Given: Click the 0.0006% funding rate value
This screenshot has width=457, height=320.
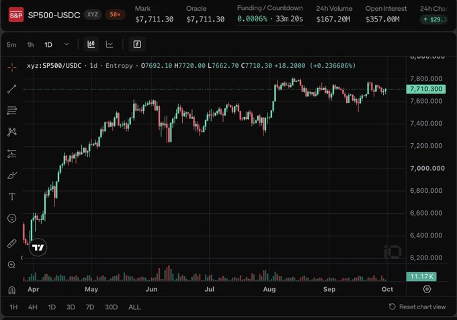Looking at the screenshot, I should tap(252, 19).
